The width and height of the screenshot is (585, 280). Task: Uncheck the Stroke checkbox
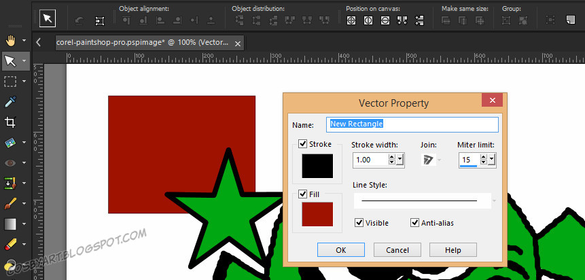coord(303,143)
